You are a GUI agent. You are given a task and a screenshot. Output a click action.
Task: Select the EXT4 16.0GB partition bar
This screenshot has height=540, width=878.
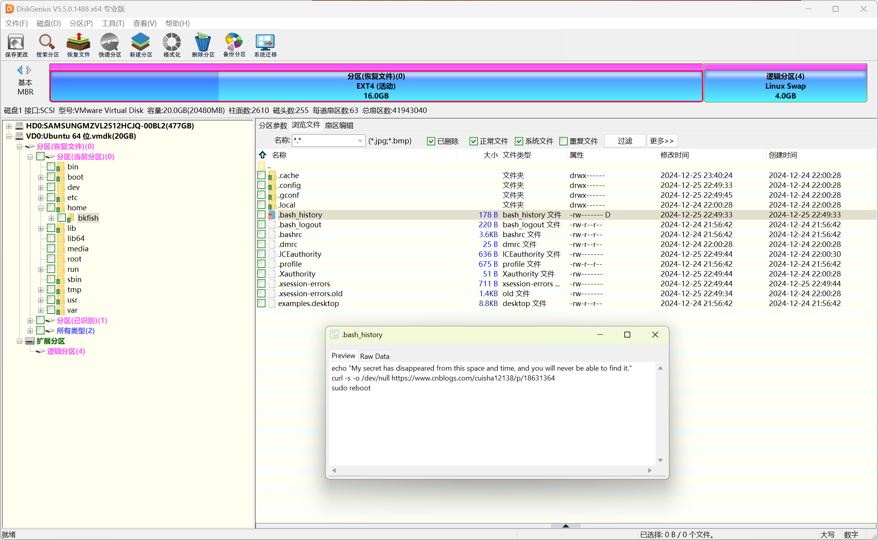[376, 86]
